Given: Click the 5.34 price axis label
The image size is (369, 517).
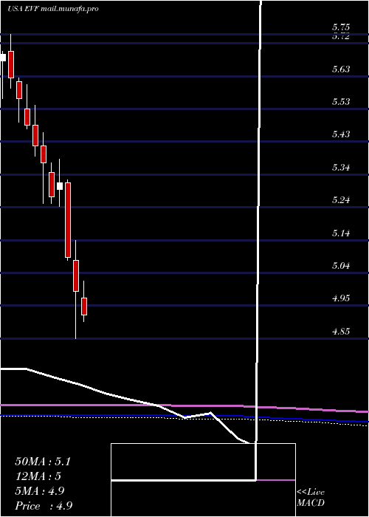Looking at the screenshot, I should pos(341,168).
